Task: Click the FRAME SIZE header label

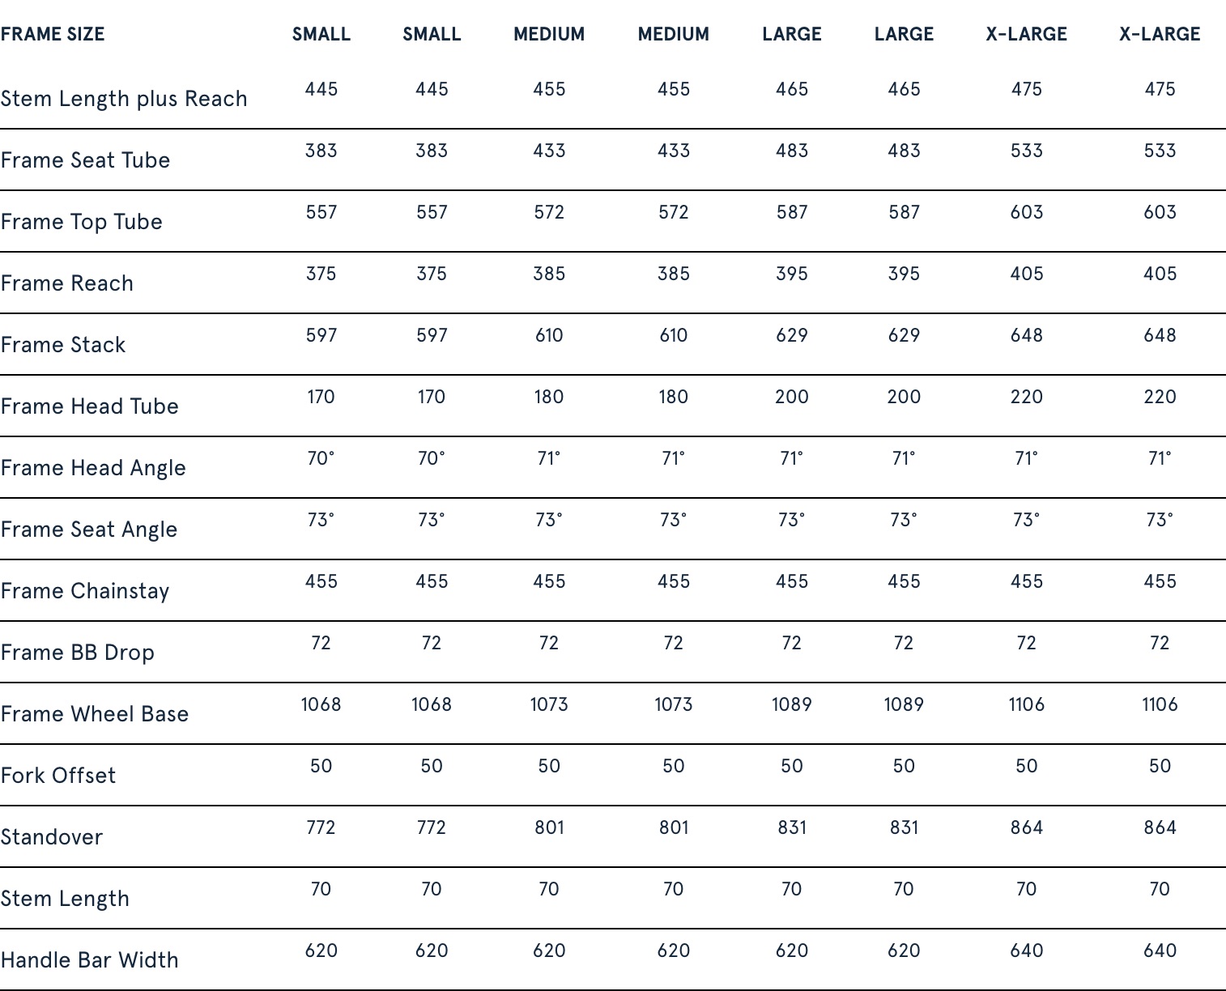Action: coord(53,34)
